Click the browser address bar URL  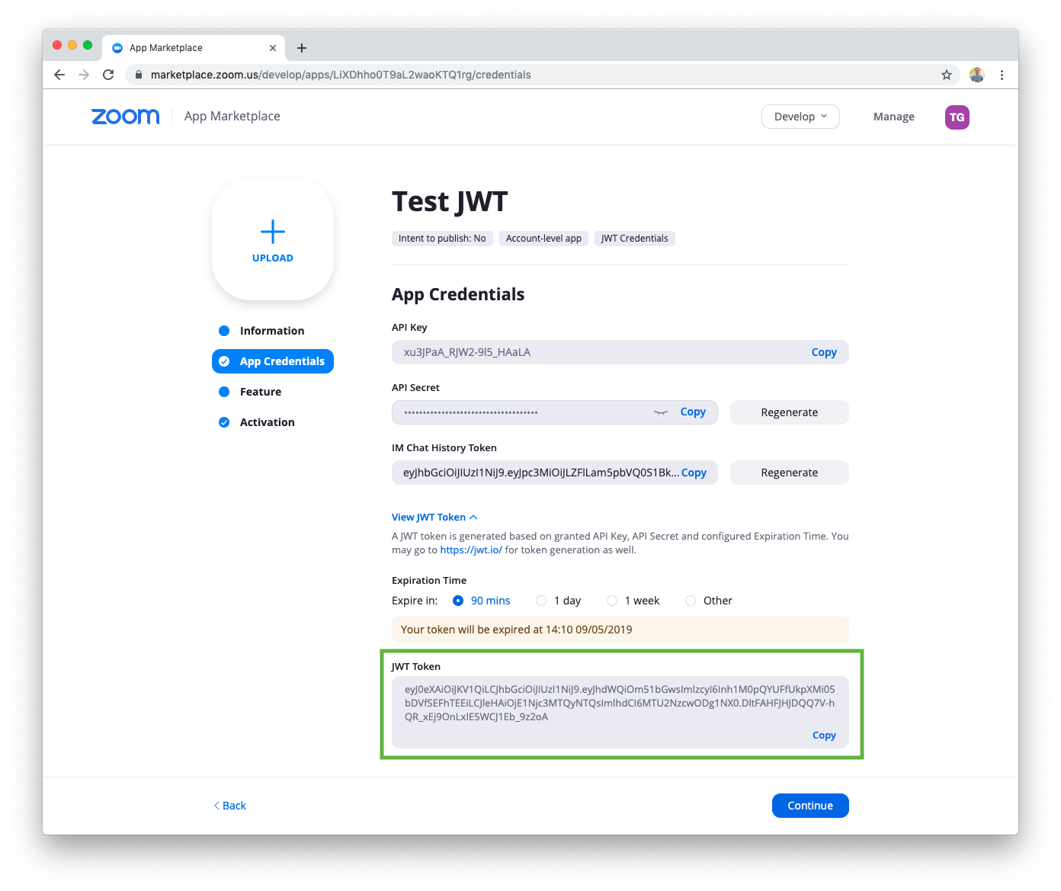341,75
